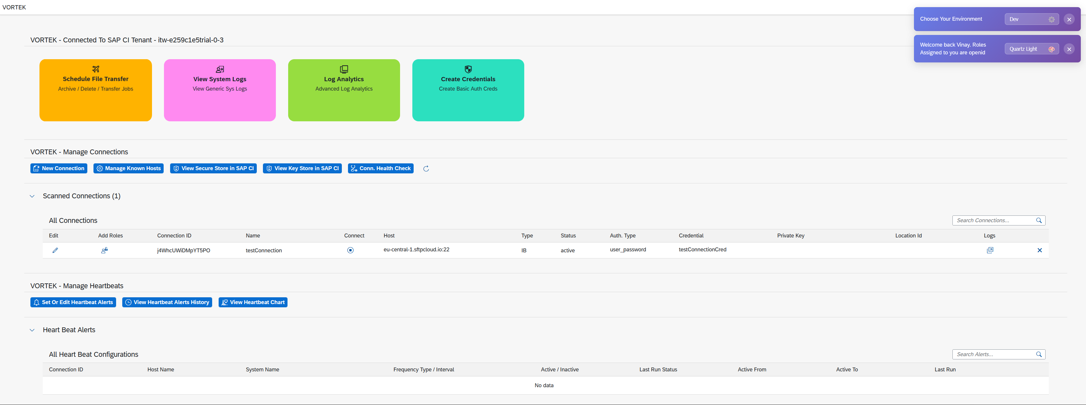Viewport: 1086px width, 405px height.
Task: Dismiss the Choose Your Environment notification
Action: point(1069,19)
